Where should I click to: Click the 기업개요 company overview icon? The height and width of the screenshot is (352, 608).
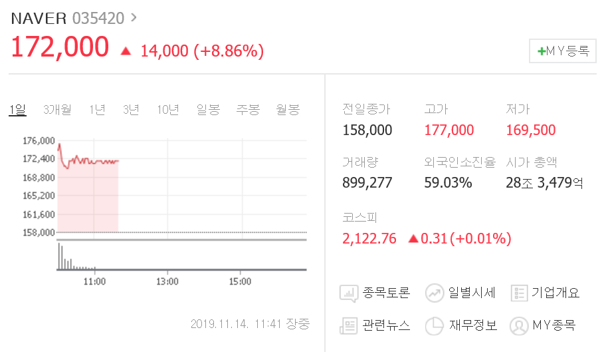(x=519, y=293)
